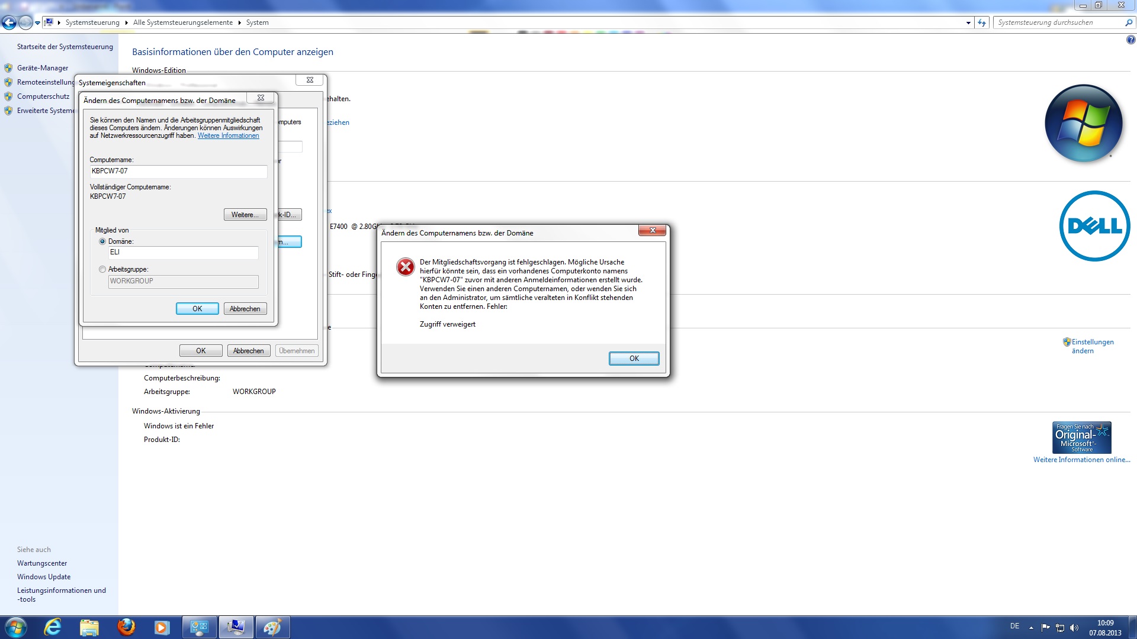
Task: Open Firefox from the taskbar
Action: tap(126, 627)
